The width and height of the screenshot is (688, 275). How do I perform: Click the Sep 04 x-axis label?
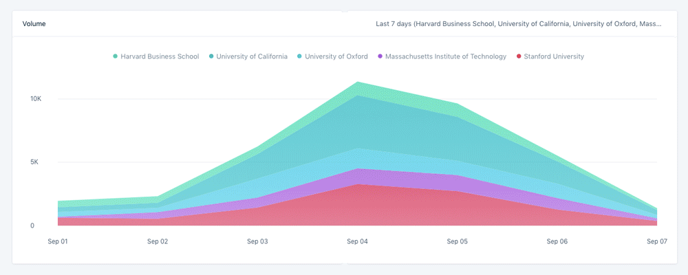pos(358,241)
